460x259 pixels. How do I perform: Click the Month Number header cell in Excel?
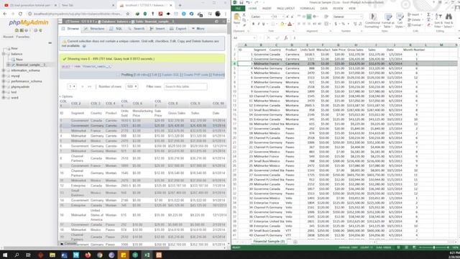point(414,50)
